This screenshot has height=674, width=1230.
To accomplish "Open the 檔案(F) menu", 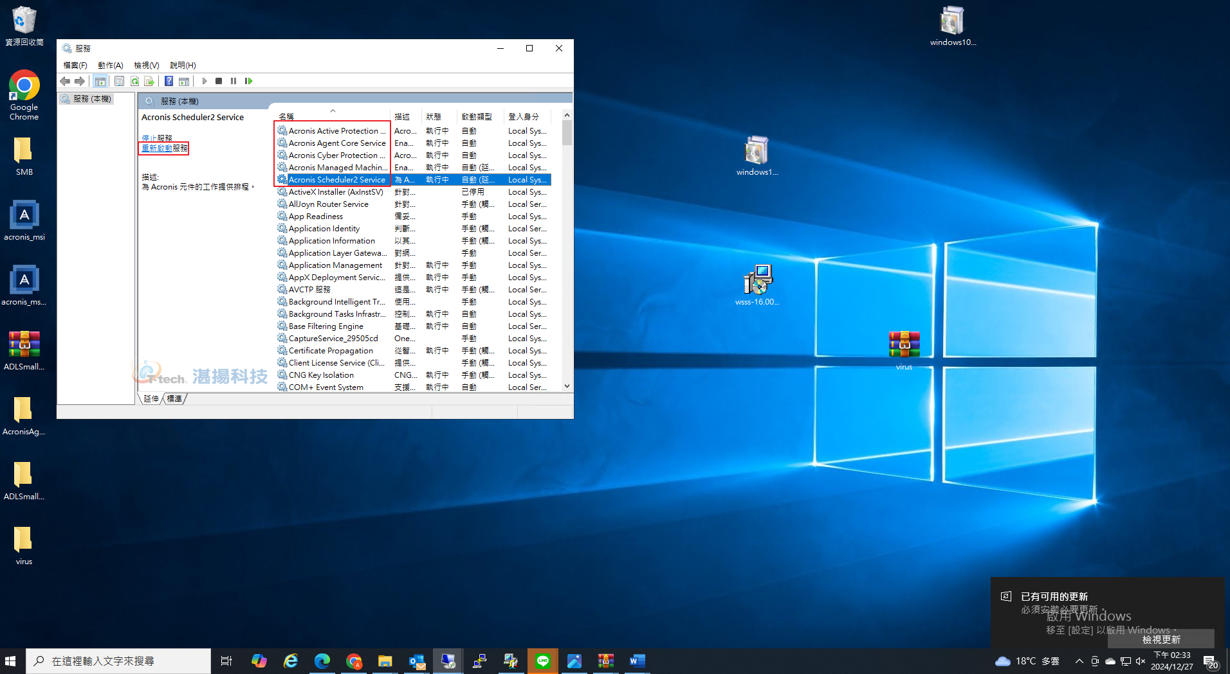I will [75, 66].
